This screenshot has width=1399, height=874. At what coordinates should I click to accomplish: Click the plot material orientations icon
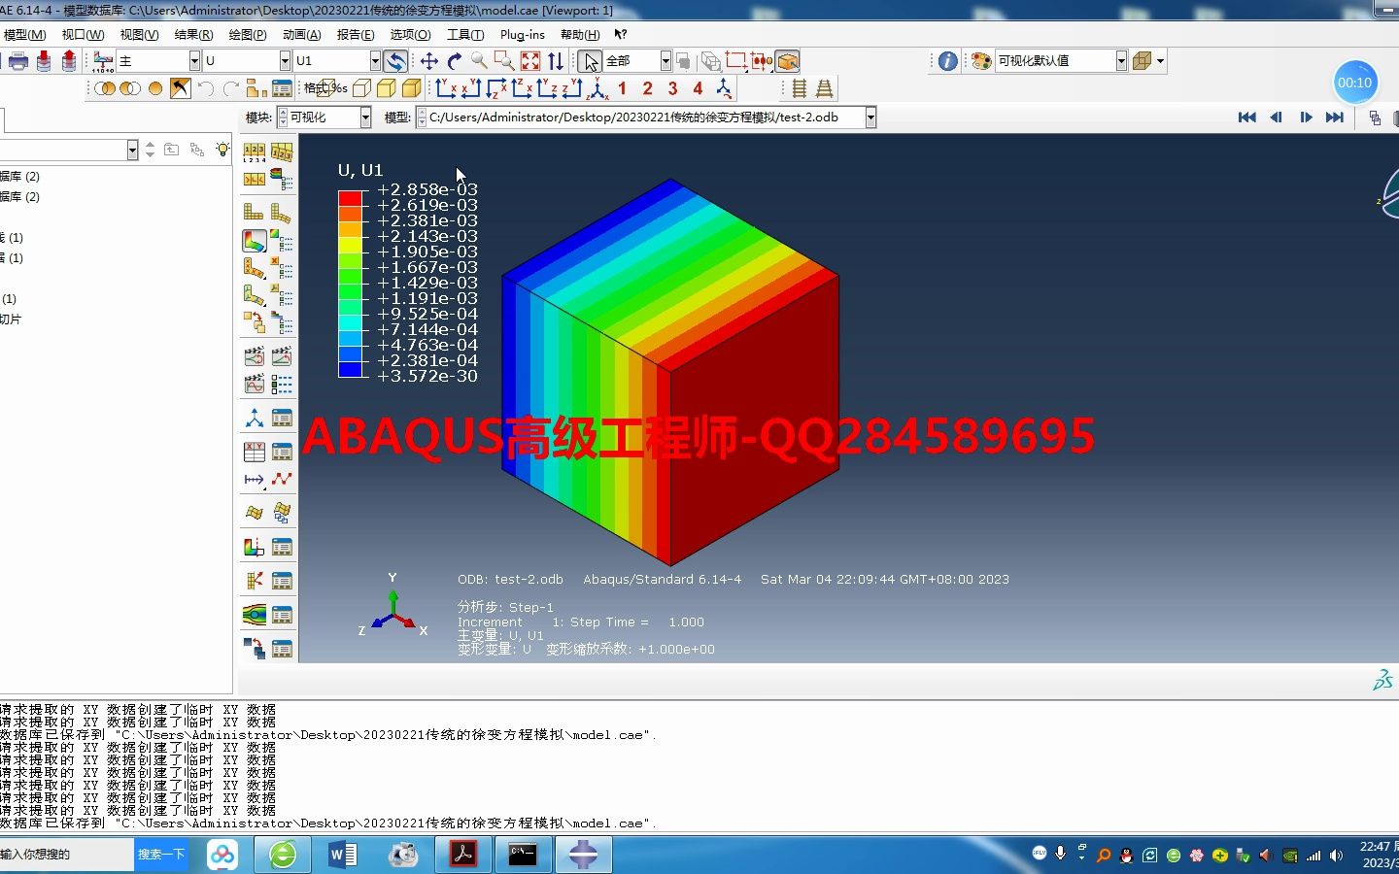tap(254, 294)
